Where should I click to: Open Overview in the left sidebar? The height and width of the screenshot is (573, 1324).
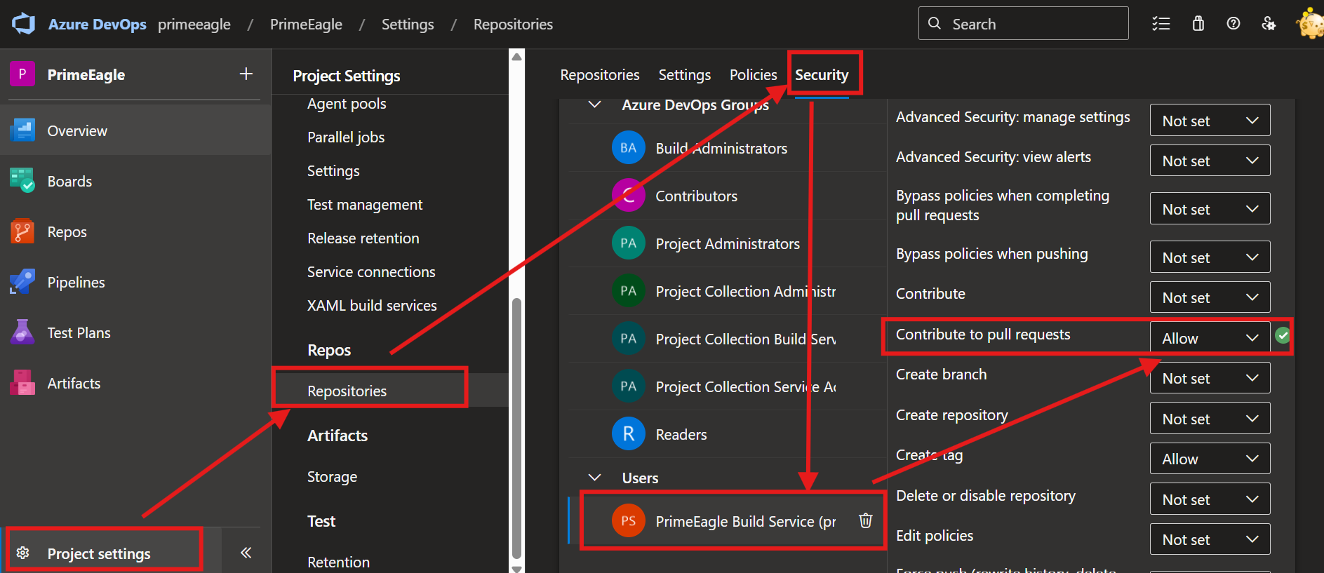(x=135, y=130)
